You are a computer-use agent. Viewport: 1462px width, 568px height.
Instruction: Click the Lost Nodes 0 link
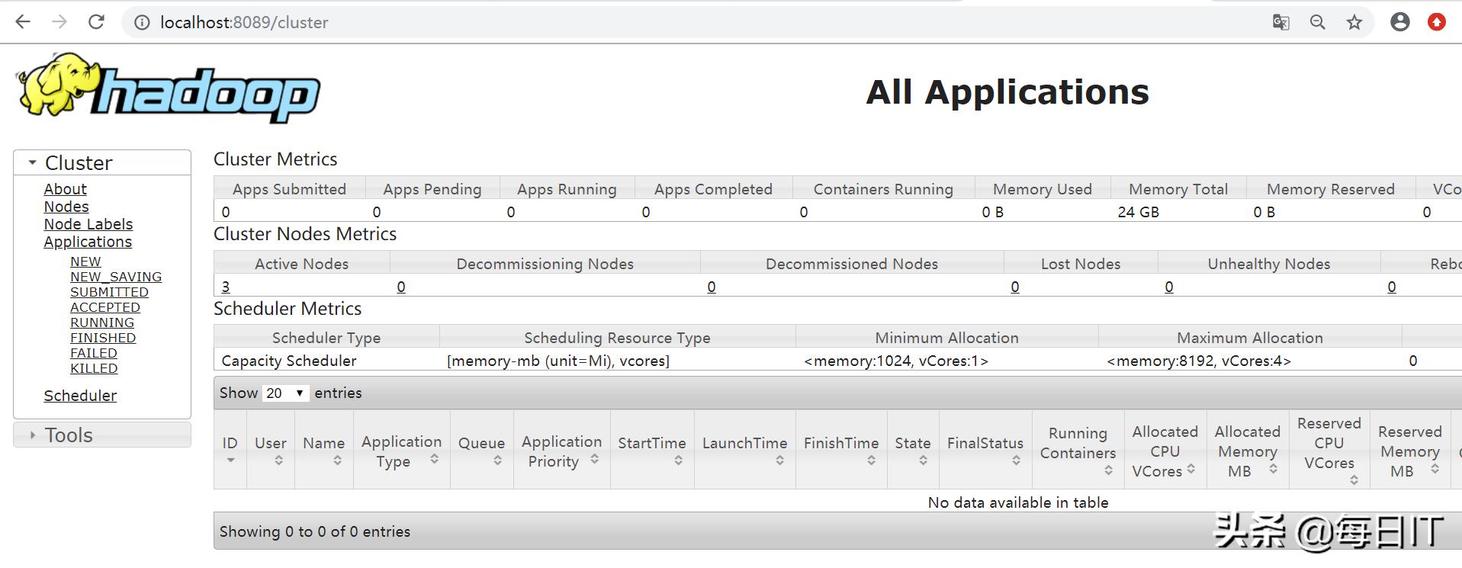click(1015, 287)
